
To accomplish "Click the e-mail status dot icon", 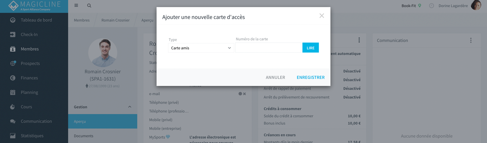I will (240, 94).
